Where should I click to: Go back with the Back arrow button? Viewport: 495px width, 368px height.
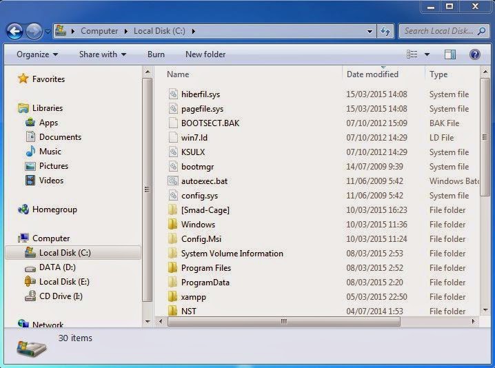(14, 31)
